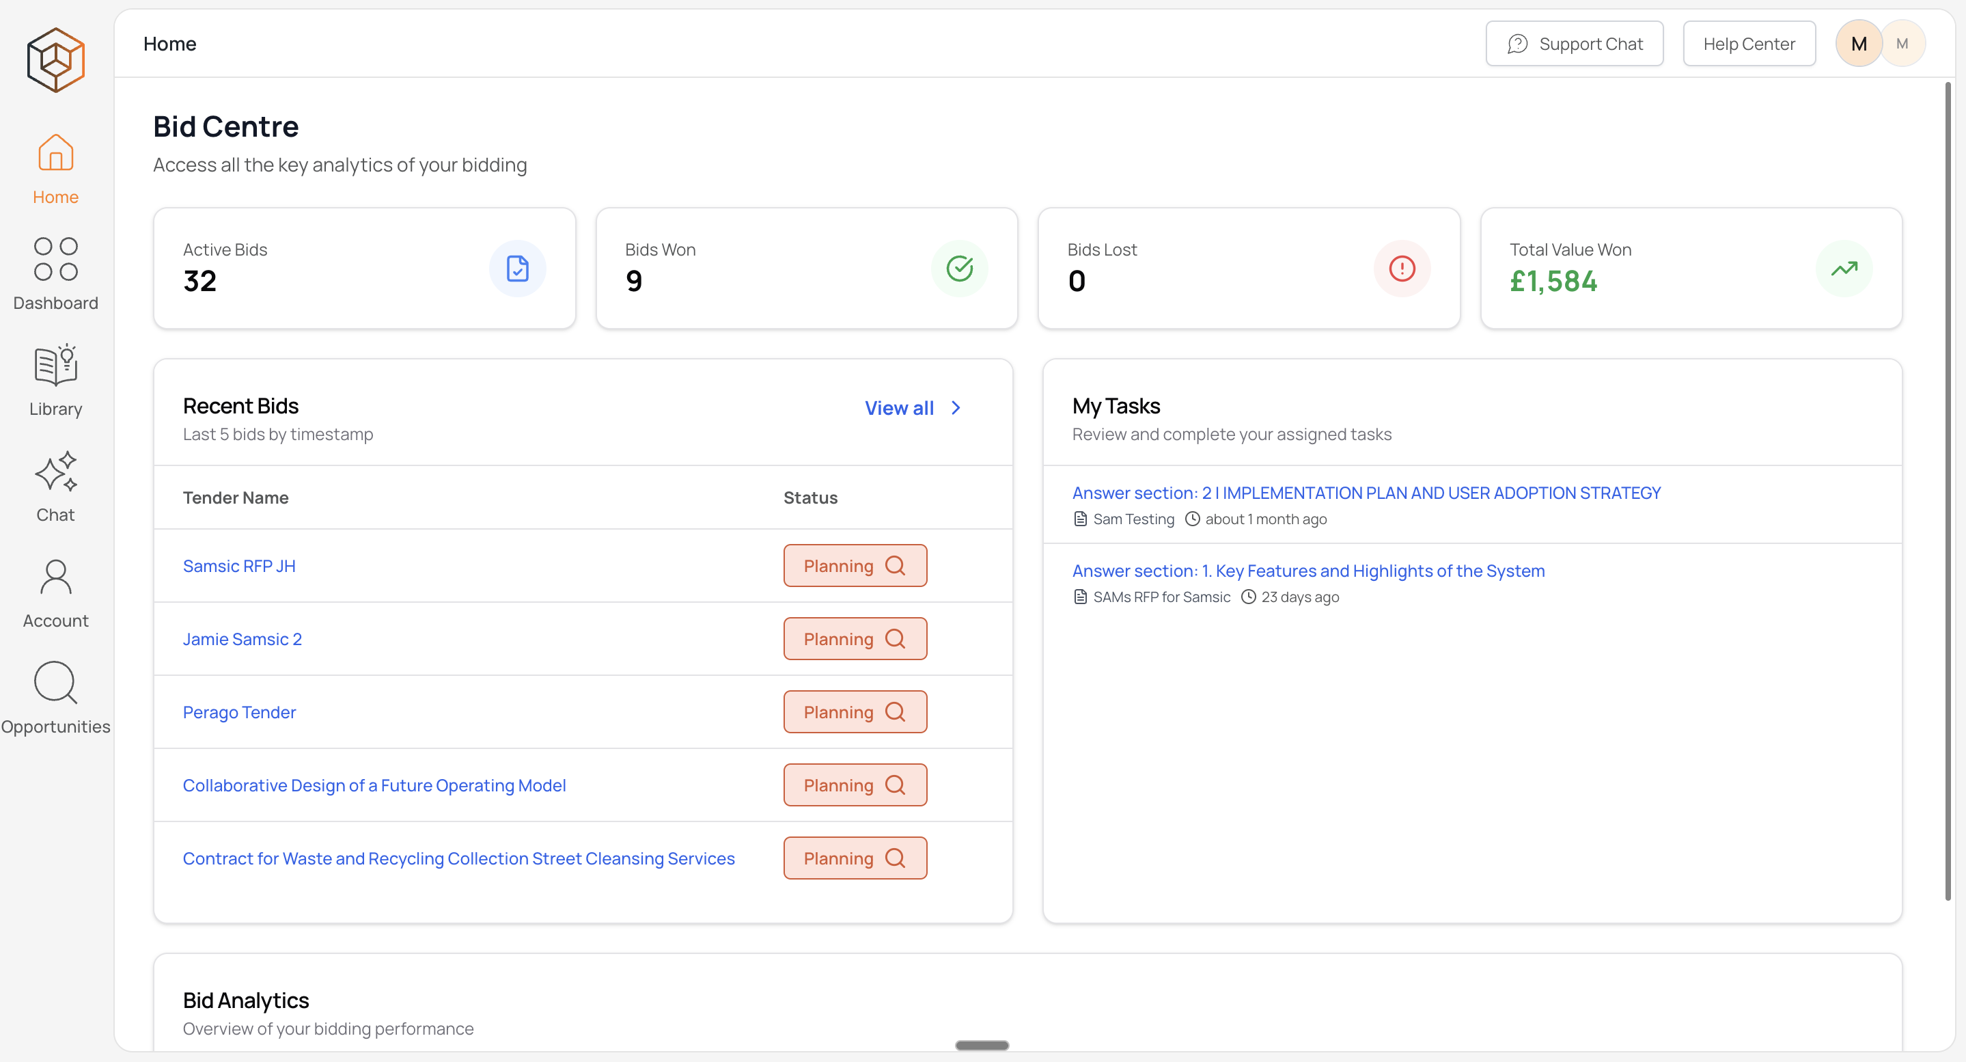Open the Chat sparkle icon
The height and width of the screenshot is (1062, 1966).
56,472
